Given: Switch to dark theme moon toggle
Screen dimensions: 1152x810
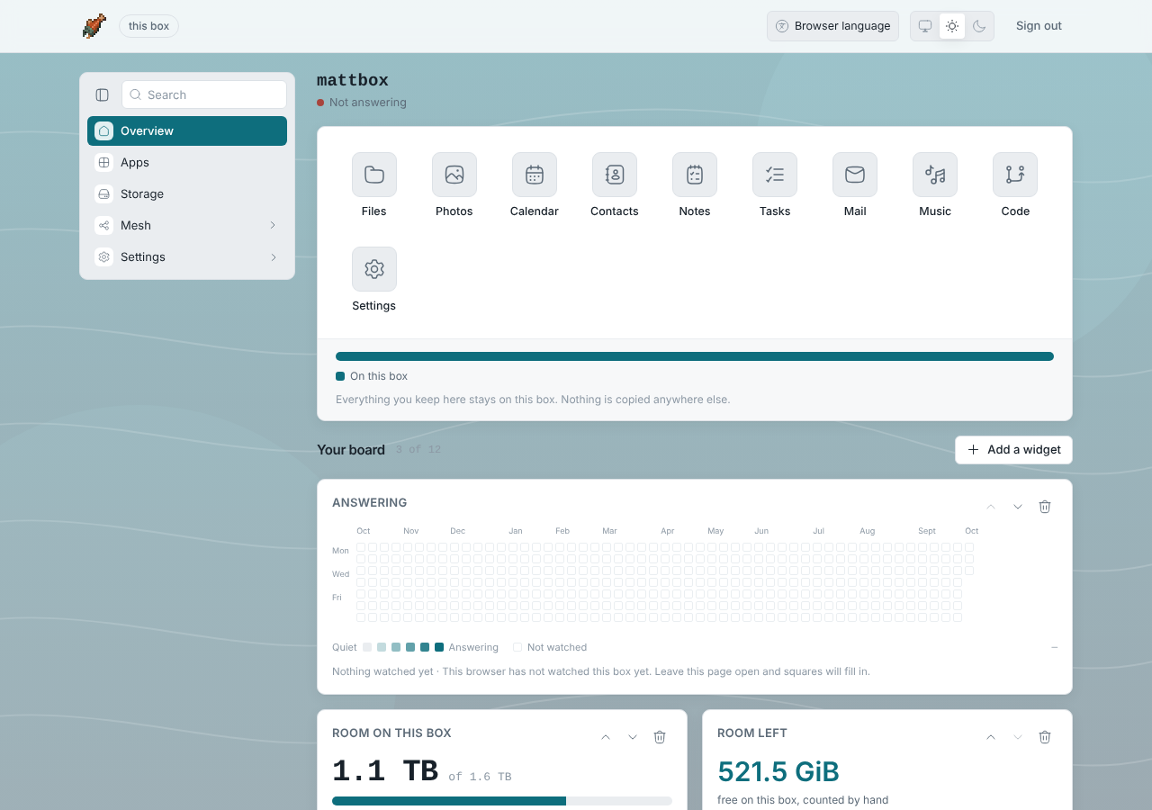Looking at the screenshot, I should (x=979, y=26).
